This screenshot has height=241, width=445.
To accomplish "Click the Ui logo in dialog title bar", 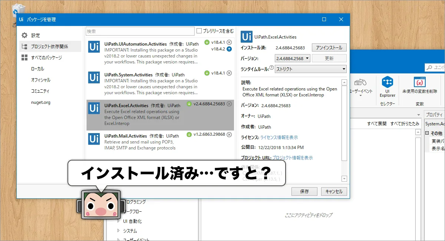I will (22, 19).
